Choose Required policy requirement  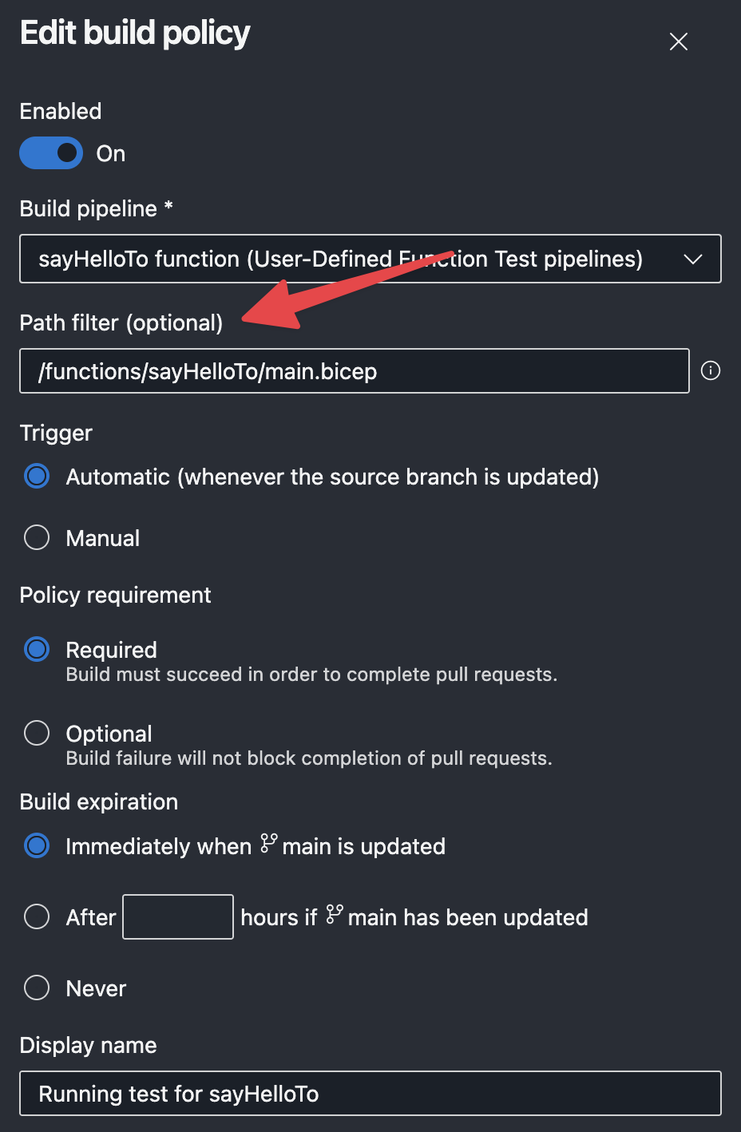tap(37, 649)
